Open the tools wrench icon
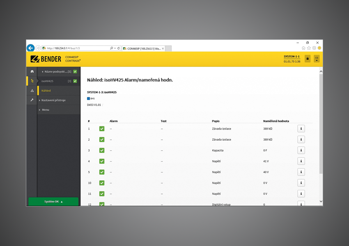The width and height of the screenshot is (349, 246). pos(32,100)
